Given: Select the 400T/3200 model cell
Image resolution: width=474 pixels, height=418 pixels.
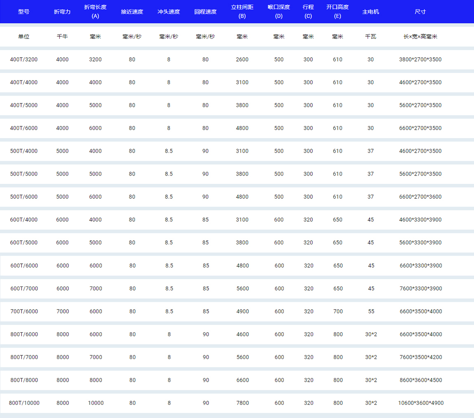Looking at the screenshot, I should click(x=23, y=59).
